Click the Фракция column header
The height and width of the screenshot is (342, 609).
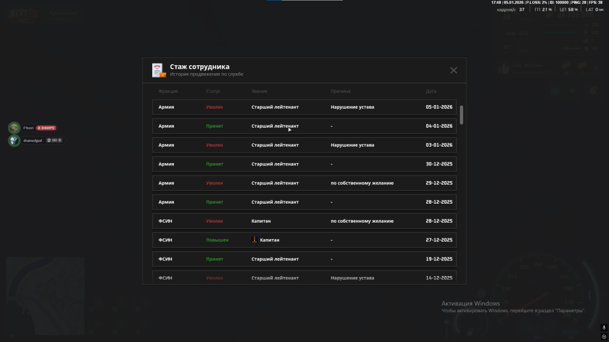[168, 91]
